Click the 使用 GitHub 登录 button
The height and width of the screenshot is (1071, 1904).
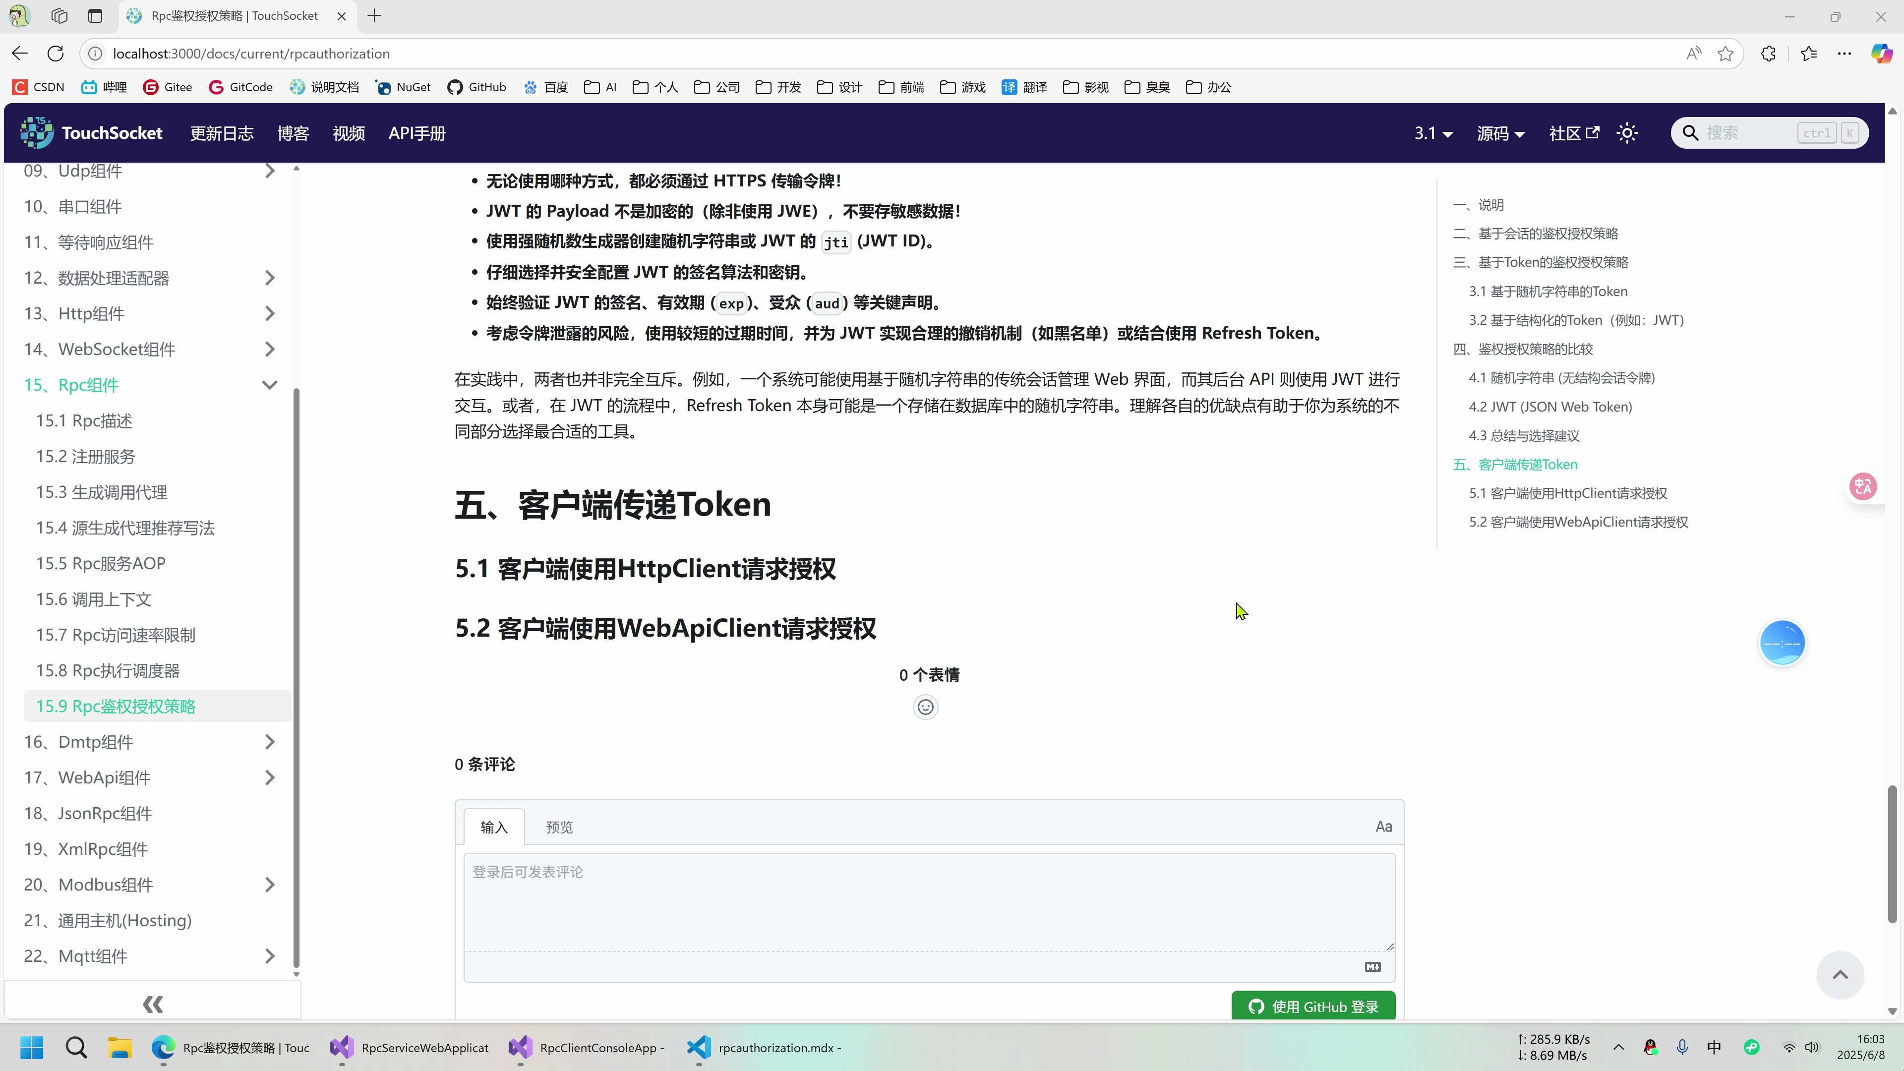[x=1313, y=1007]
